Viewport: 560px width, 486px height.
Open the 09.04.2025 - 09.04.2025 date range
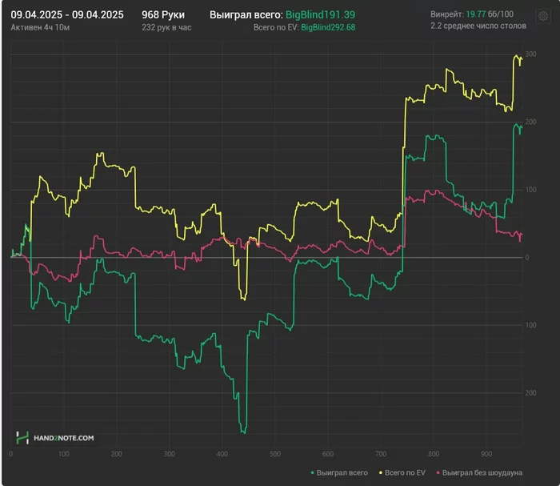coord(67,14)
